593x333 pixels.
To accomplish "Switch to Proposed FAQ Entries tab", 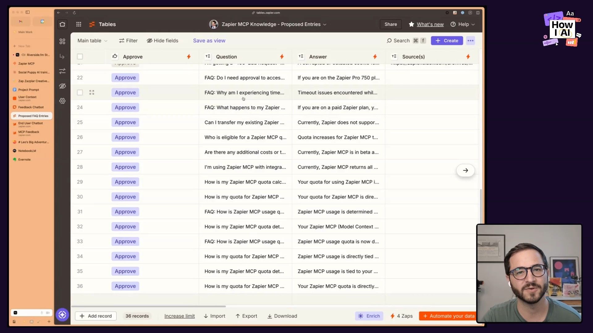I will point(31,116).
